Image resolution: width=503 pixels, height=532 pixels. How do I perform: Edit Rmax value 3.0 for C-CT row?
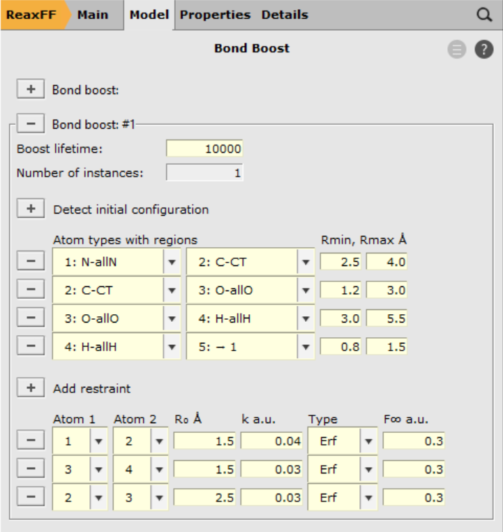pos(386,290)
